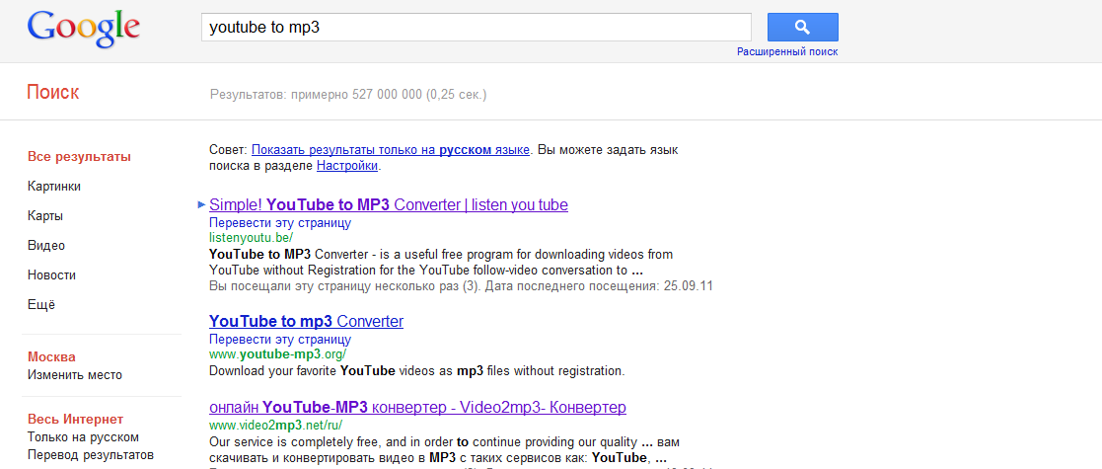Click 'Перевести эту страницу' under youtube-mp3.org result
Image resolution: width=1102 pixels, height=469 pixels.
[x=280, y=340]
